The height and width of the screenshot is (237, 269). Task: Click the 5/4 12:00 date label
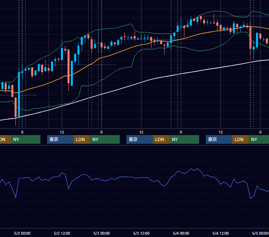coord(220,233)
